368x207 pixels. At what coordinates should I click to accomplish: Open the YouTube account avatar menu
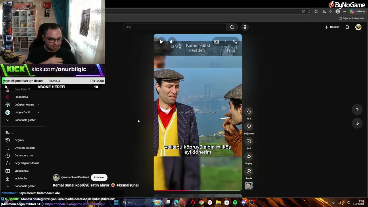[358, 27]
